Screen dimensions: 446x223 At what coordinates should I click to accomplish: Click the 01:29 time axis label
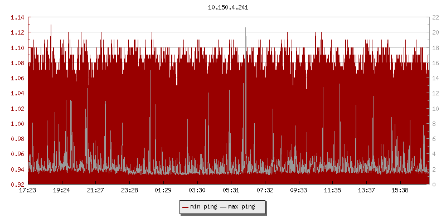[163, 191]
